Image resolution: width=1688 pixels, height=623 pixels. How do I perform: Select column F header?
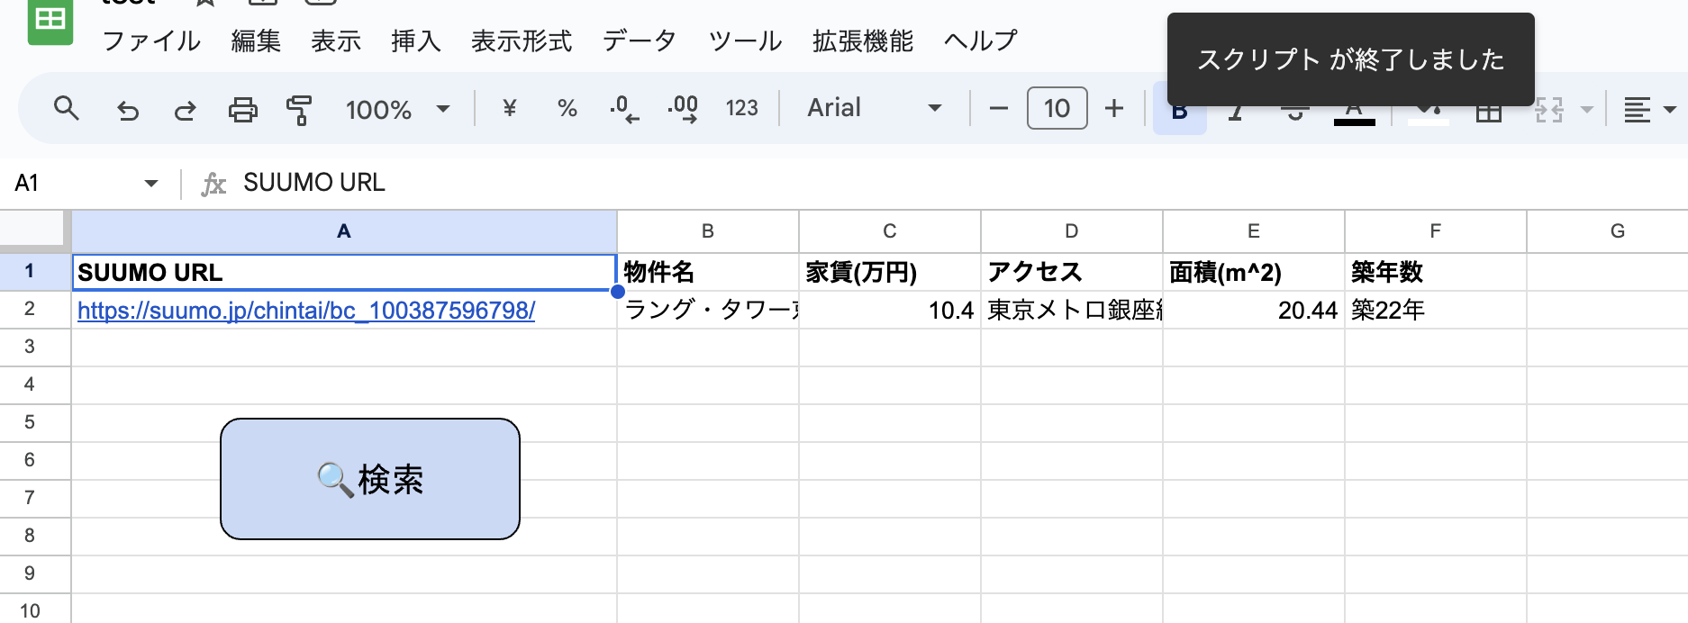tap(1436, 231)
